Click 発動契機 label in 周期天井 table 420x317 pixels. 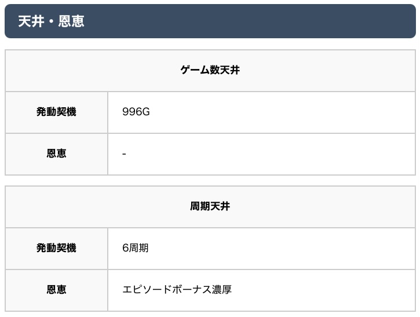56,247
